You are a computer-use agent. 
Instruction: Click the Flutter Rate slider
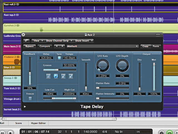click(x=112, y=88)
